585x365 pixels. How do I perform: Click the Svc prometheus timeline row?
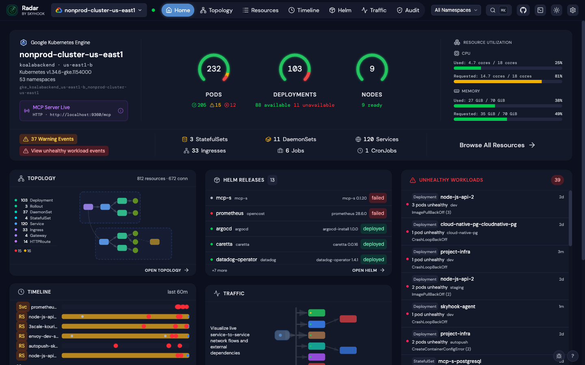[103, 307]
